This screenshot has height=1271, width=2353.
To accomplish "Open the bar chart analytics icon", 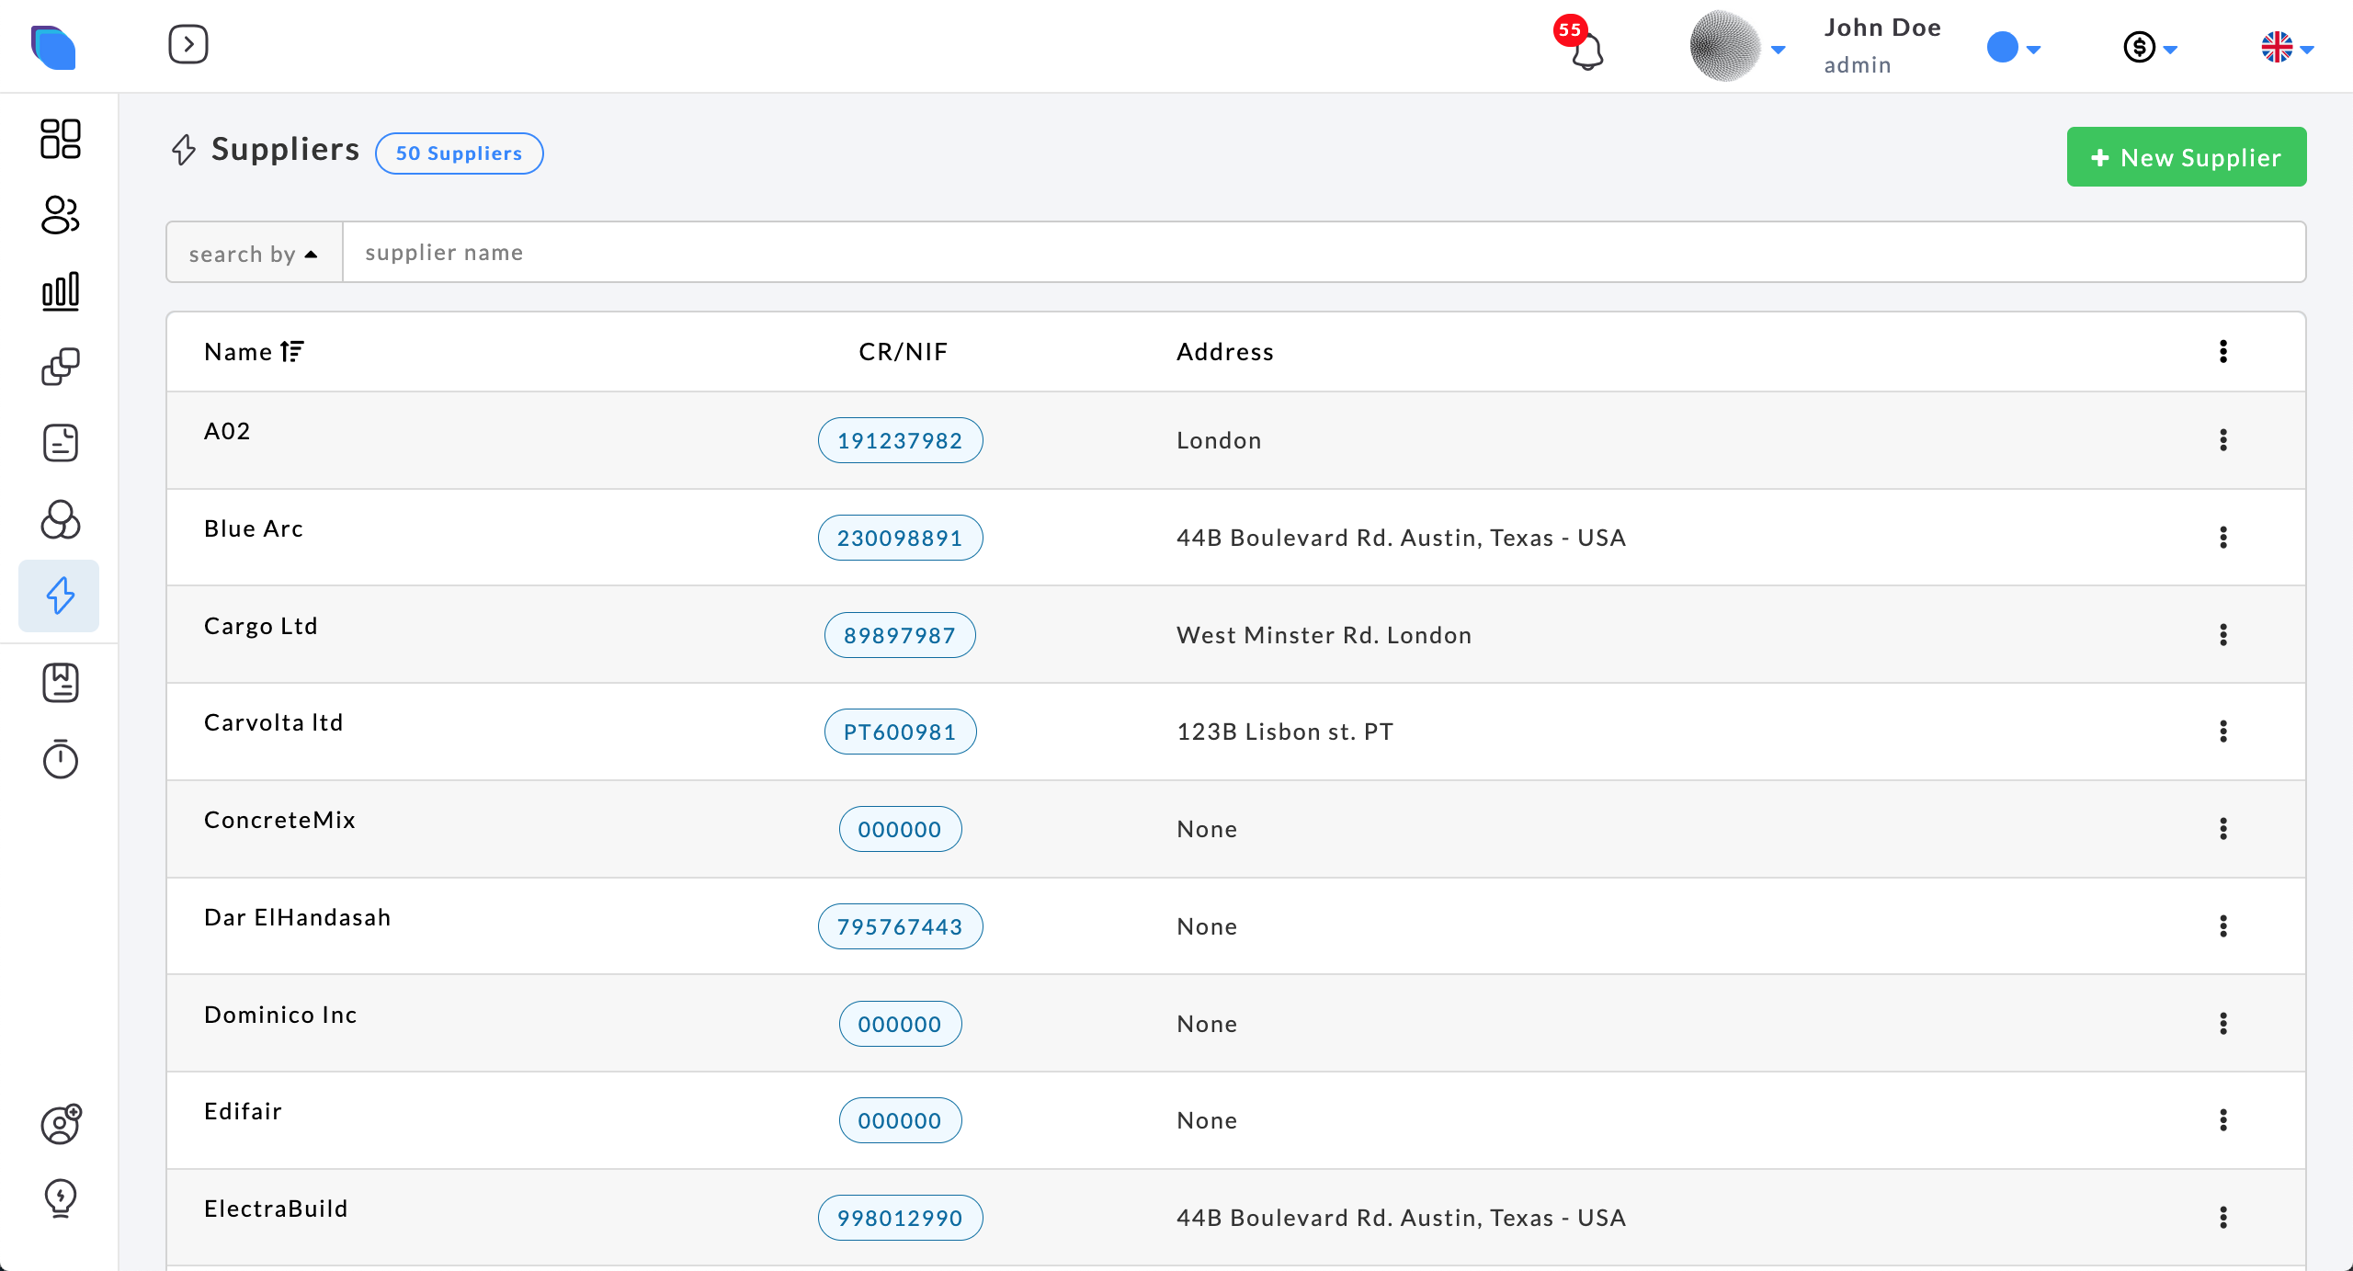I will [61, 291].
